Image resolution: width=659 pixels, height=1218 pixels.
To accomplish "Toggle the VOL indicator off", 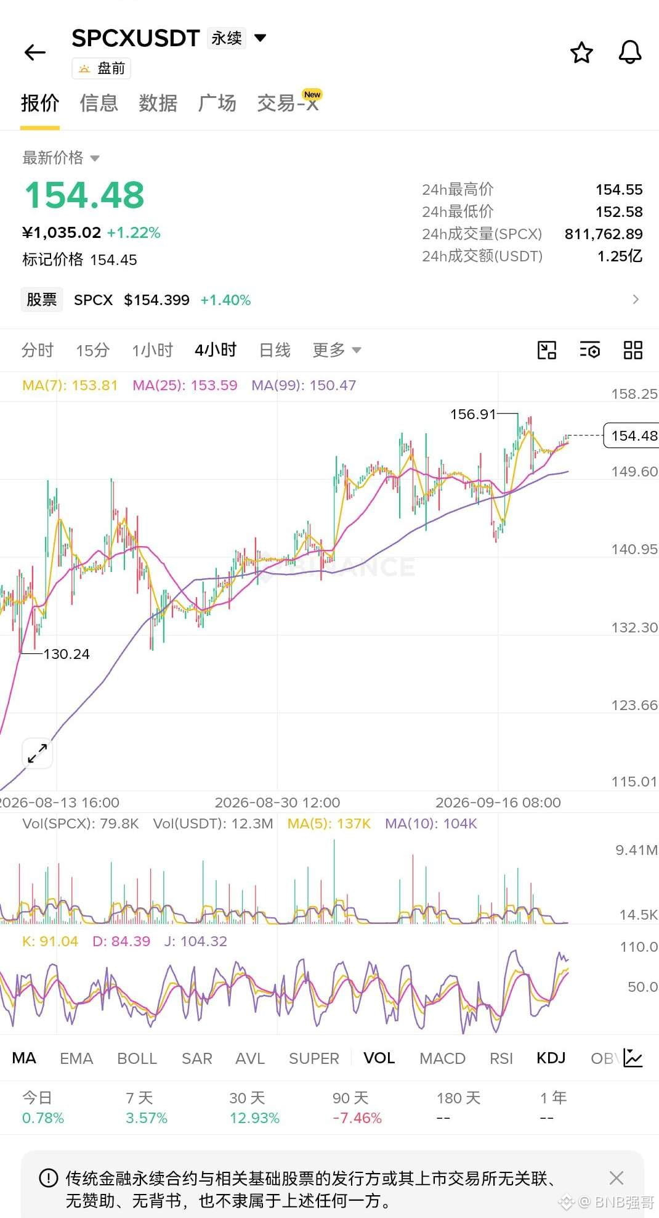I will tap(379, 1058).
